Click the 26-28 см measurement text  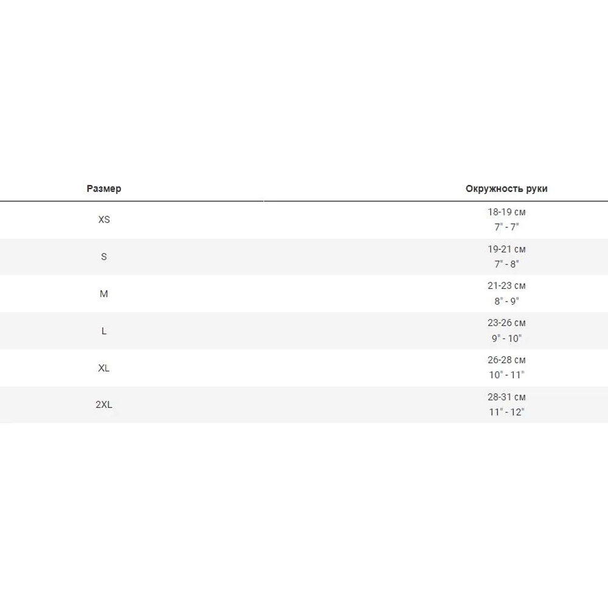tap(506, 360)
